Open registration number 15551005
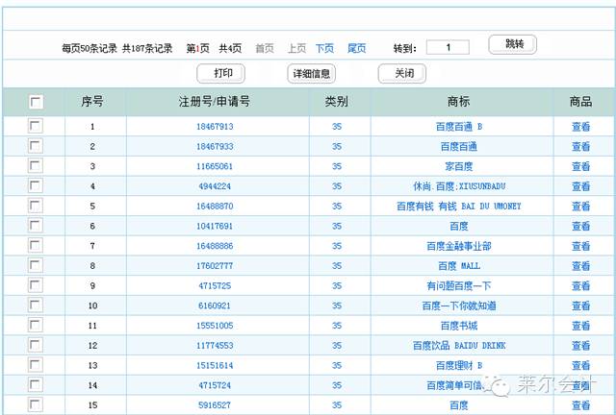Viewport: 616px width, 415px height. point(215,326)
